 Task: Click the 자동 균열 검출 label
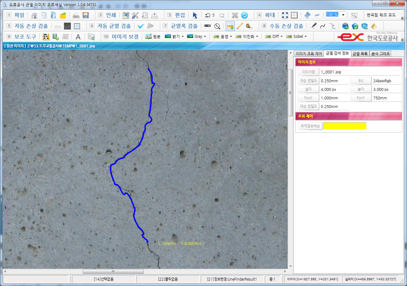pos(114,26)
